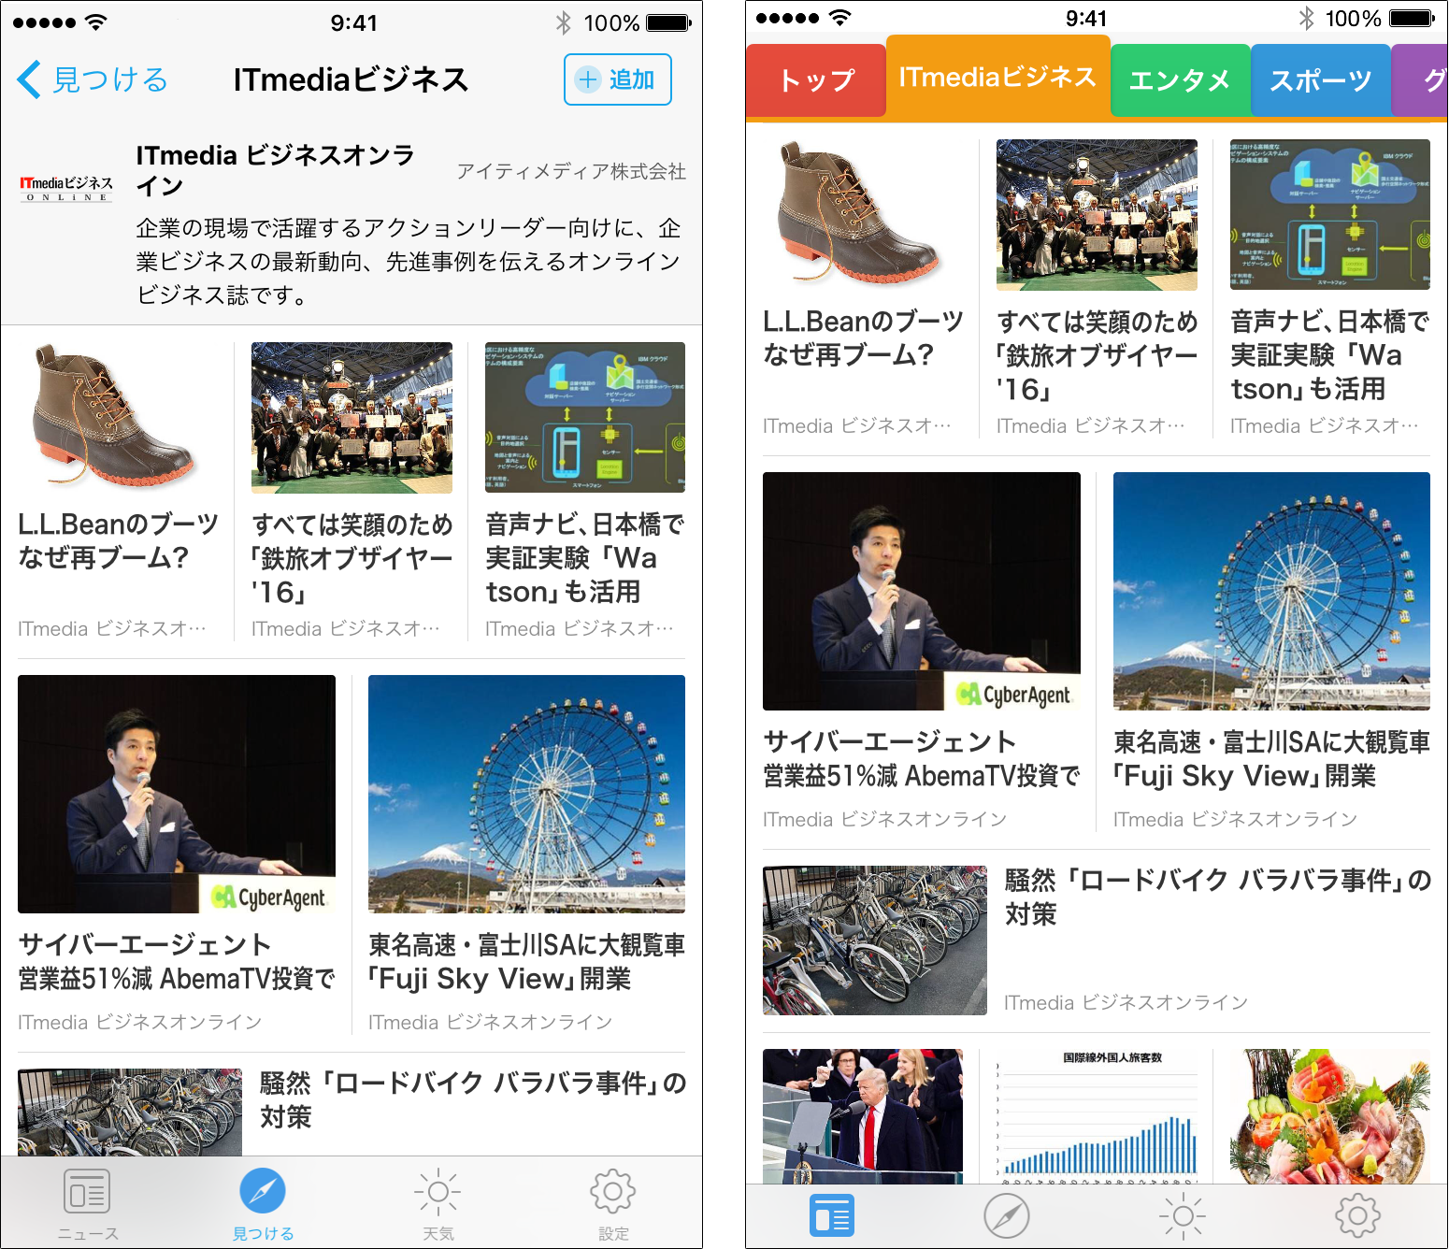Open the 天気 weather icon in left phone

[x=438, y=1192]
